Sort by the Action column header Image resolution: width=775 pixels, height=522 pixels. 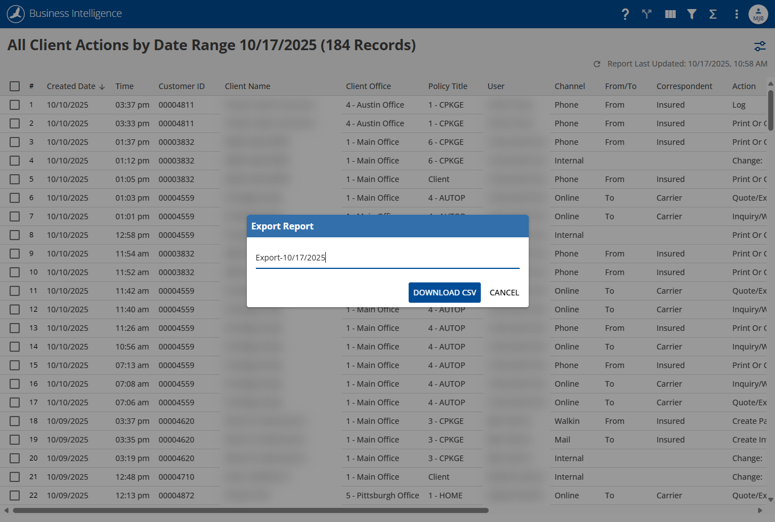[x=744, y=86]
